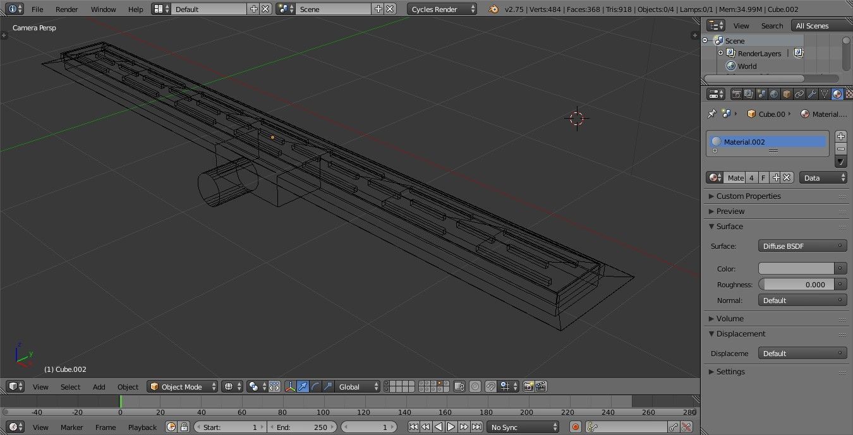Toggle the 3D manipulator widget display
The image size is (853, 435).
tap(291, 386)
